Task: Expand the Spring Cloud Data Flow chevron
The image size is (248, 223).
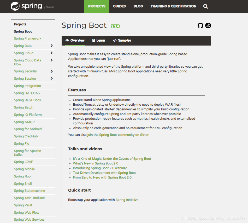Action: coord(52,60)
